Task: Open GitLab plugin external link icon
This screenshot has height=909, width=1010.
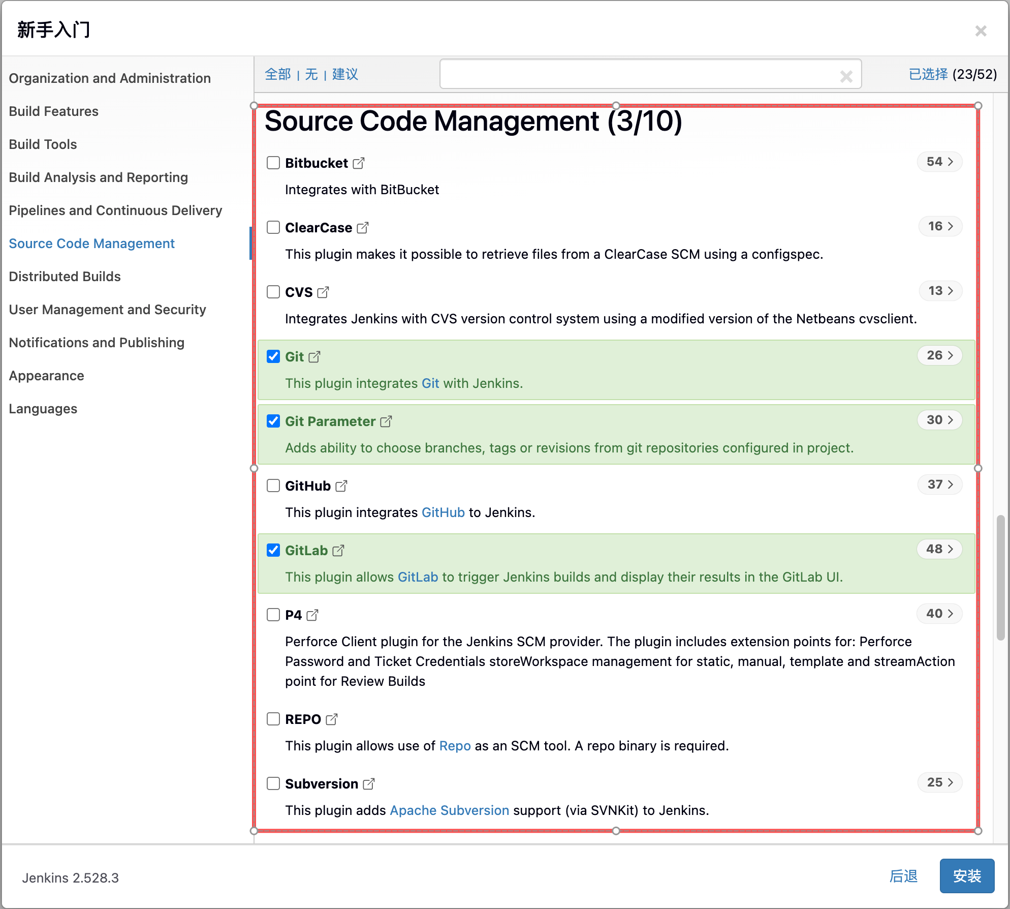Action: pos(338,551)
